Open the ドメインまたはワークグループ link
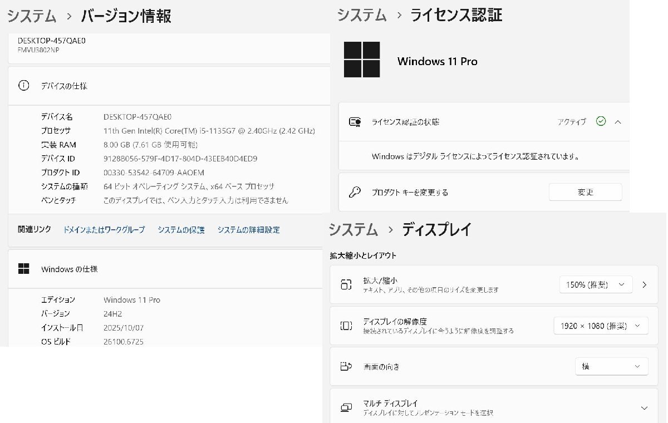The height and width of the screenshot is (423, 668). 104,229
